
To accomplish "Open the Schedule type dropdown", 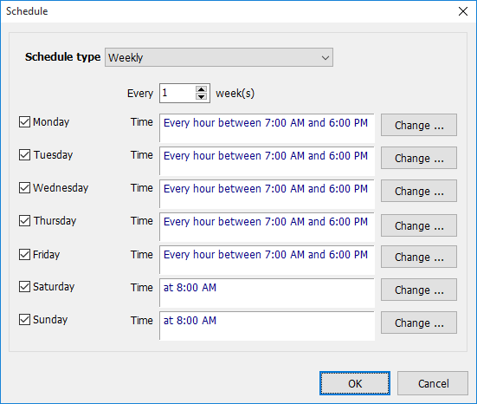I will tap(219, 57).
